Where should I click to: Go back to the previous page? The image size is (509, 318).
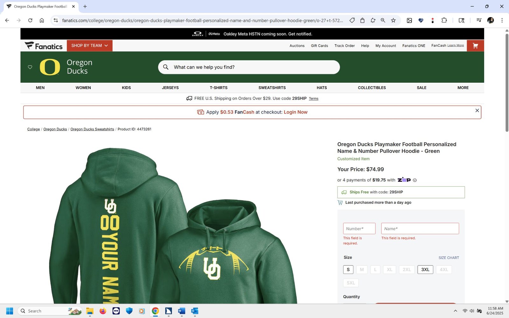point(7,20)
